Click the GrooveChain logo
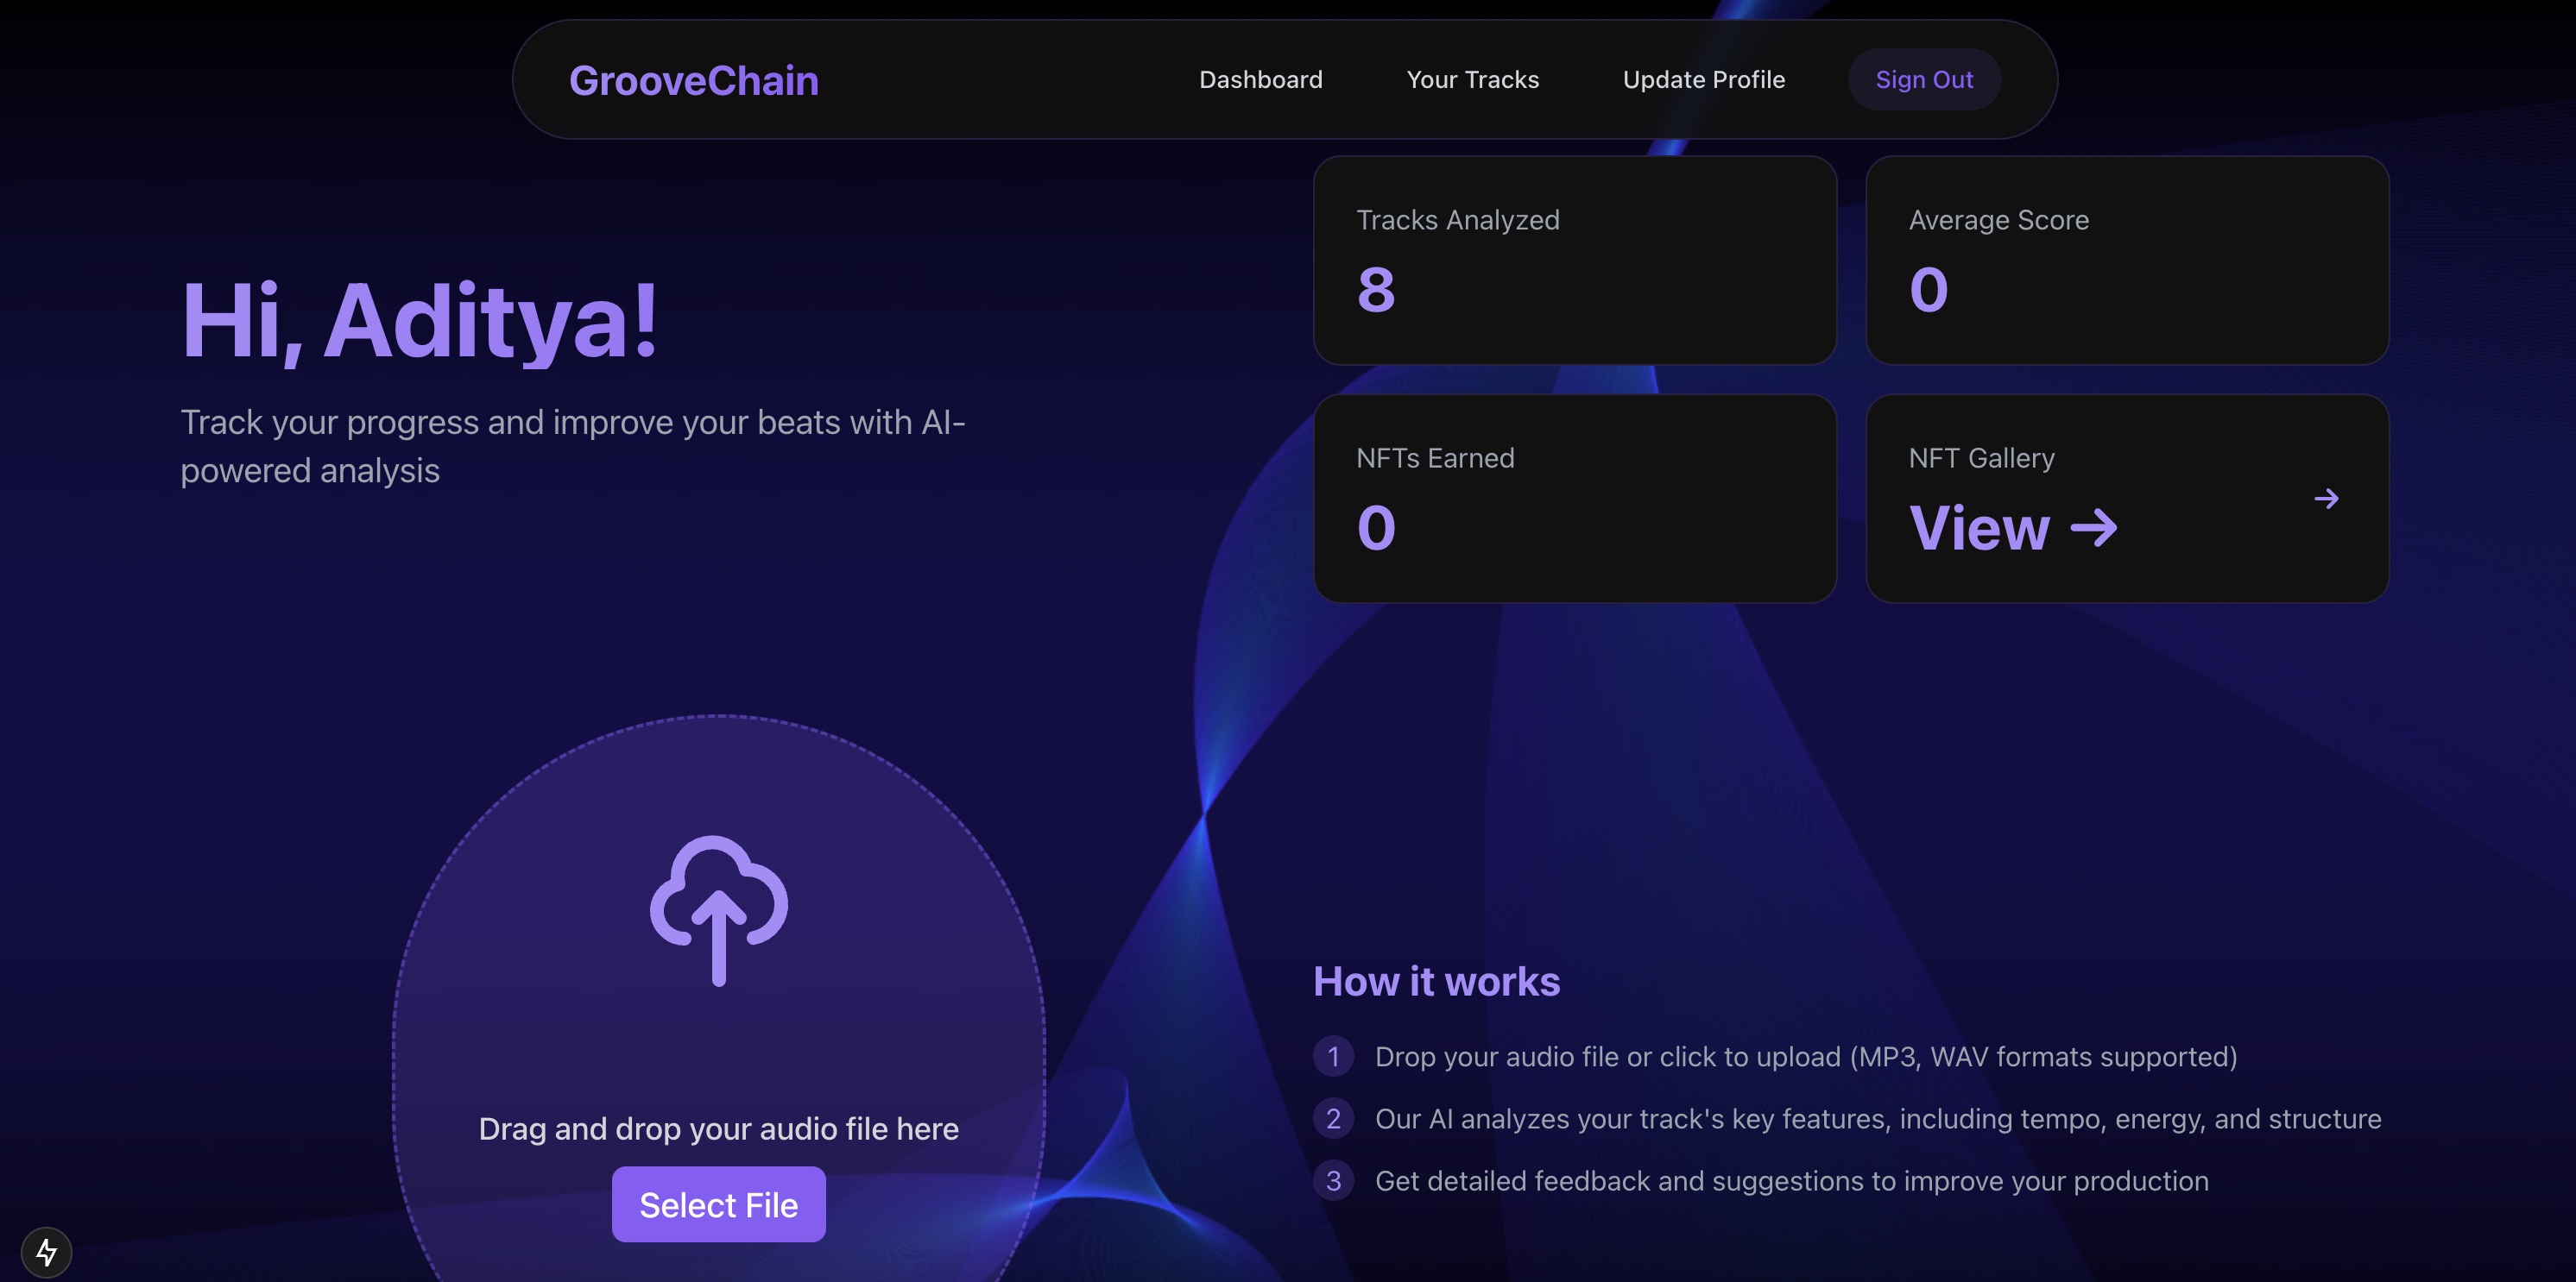The height and width of the screenshot is (1282, 2576). click(x=693, y=81)
